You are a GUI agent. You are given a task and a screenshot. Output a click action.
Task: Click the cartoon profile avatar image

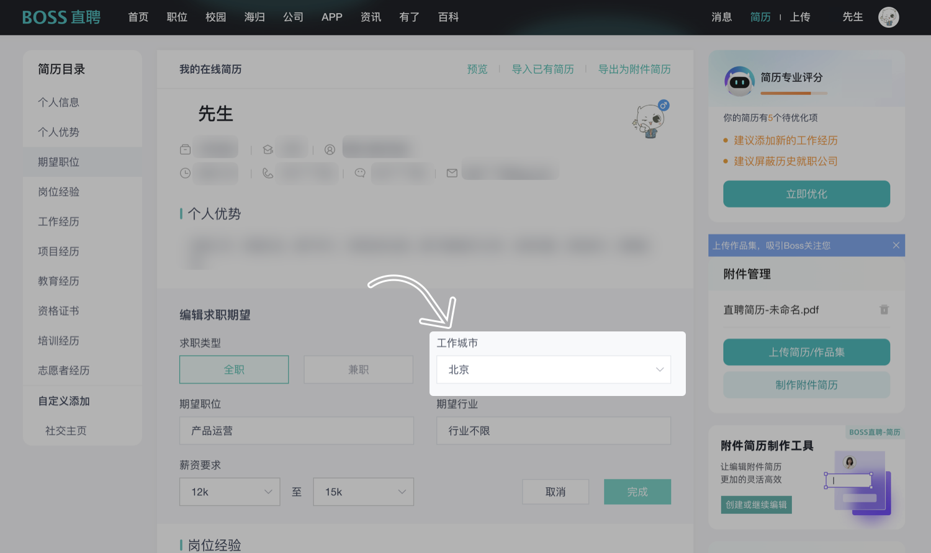[650, 120]
